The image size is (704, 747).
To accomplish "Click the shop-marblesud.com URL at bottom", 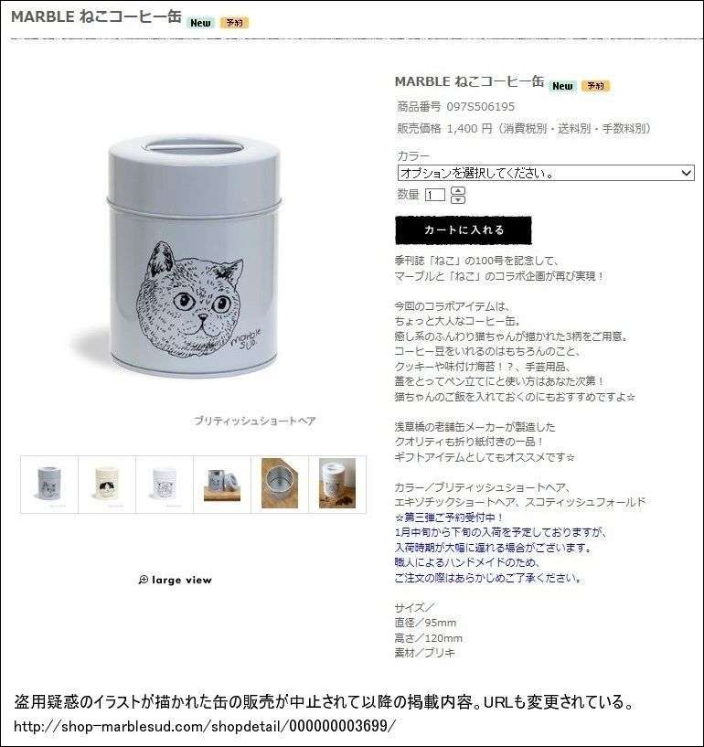I will pos(205,727).
